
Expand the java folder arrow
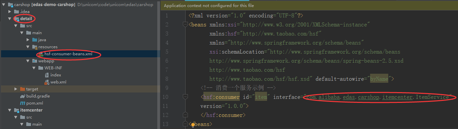pos(28,40)
